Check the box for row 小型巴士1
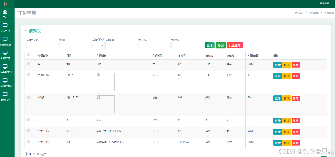This screenshot has height=157, width=335. [x=28, y=142]
